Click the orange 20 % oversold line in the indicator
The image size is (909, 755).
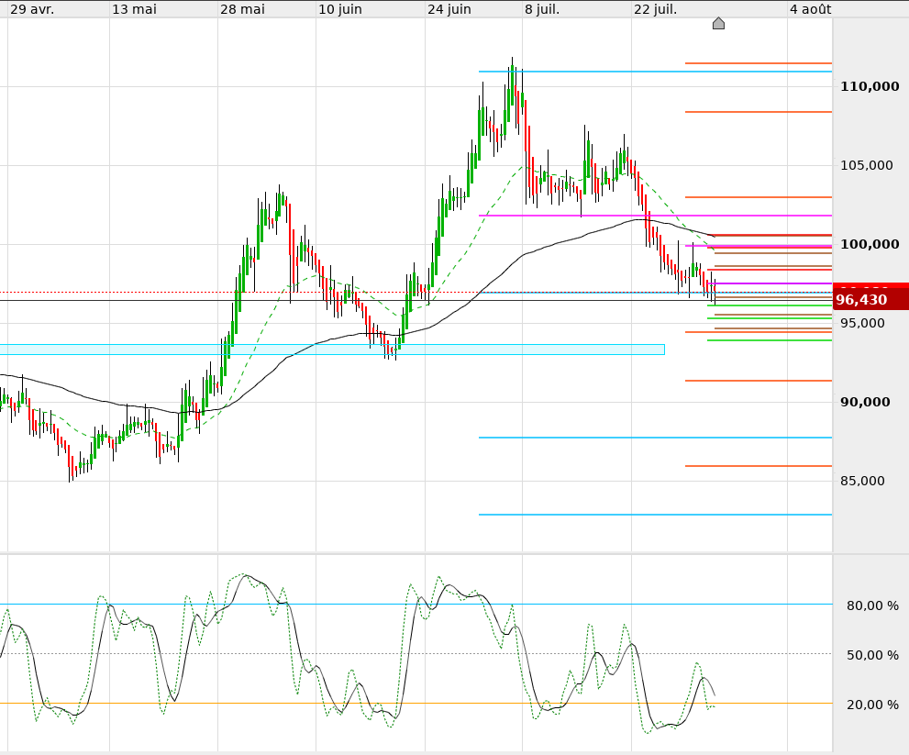pyautogui.click(x=416, y=704)
